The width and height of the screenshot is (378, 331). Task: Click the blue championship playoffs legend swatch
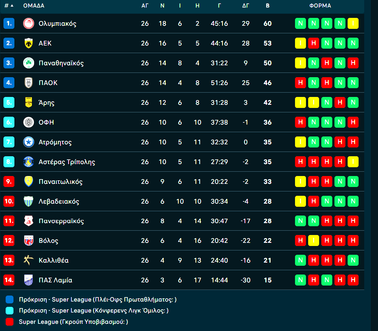click(10, 300)
